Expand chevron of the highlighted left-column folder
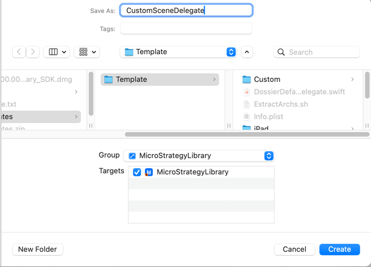This screenshot has width=371, height=267. (x=76, y=116)
